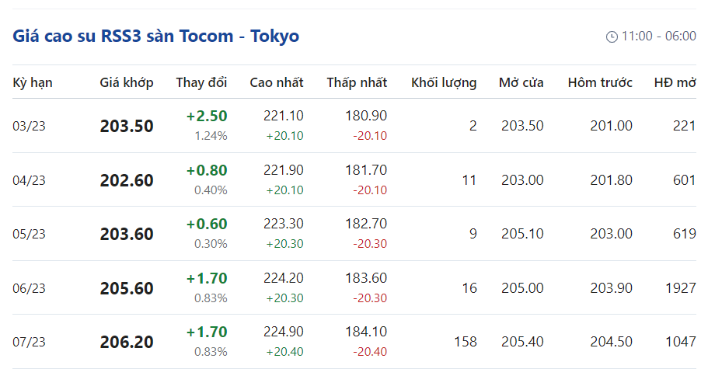Click the "Khối lượng" column header
This screenshot has width=715, height=369.
point(444,82)
